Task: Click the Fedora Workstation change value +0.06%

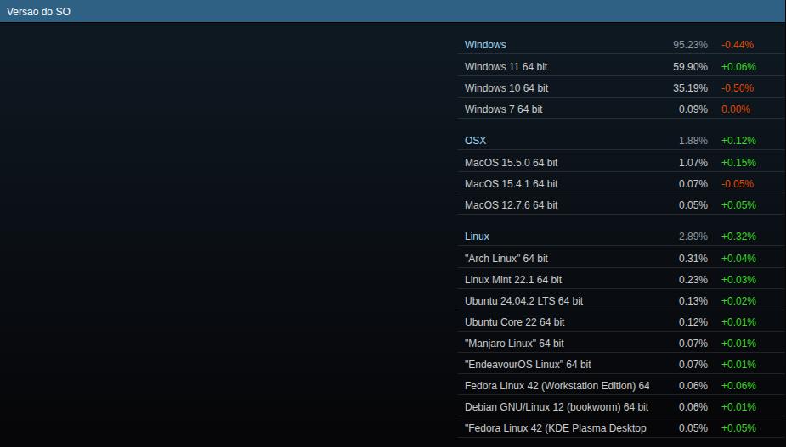Action: 738,386
